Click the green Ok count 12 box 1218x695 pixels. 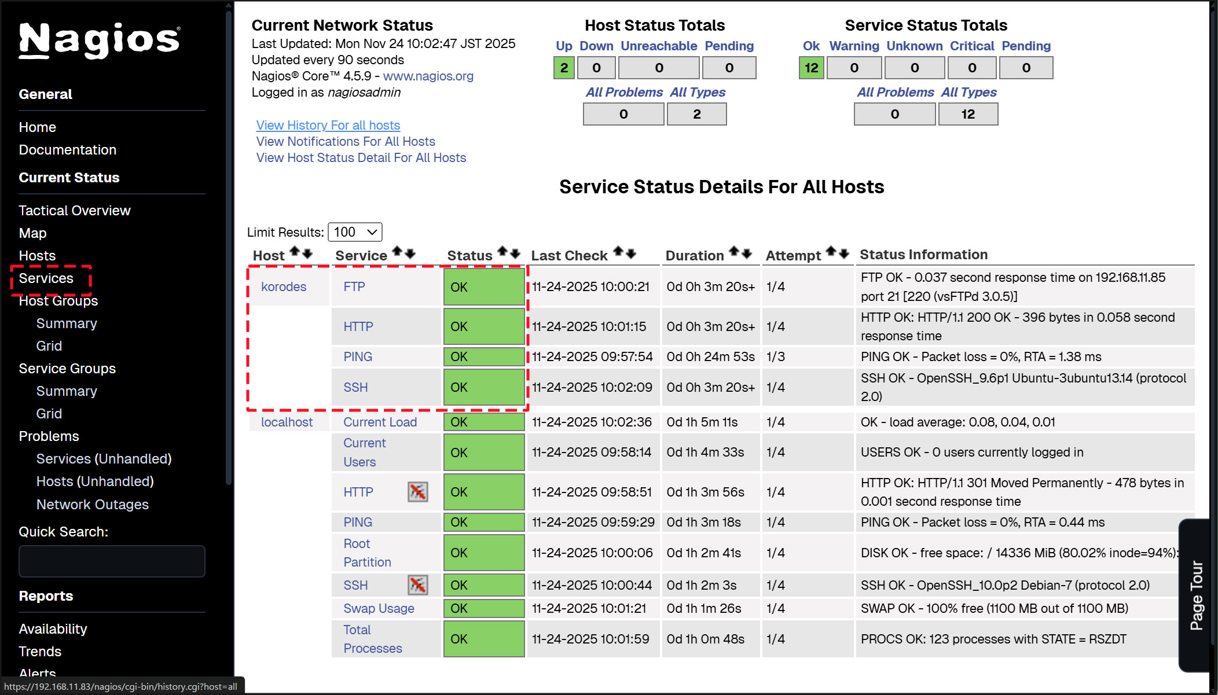click(810, 68)
